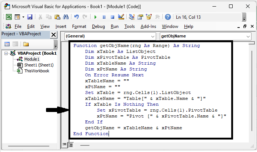Open the Project Explorer toolbar icon
This screenshot has width=257, height=152.
click(131, 17)
